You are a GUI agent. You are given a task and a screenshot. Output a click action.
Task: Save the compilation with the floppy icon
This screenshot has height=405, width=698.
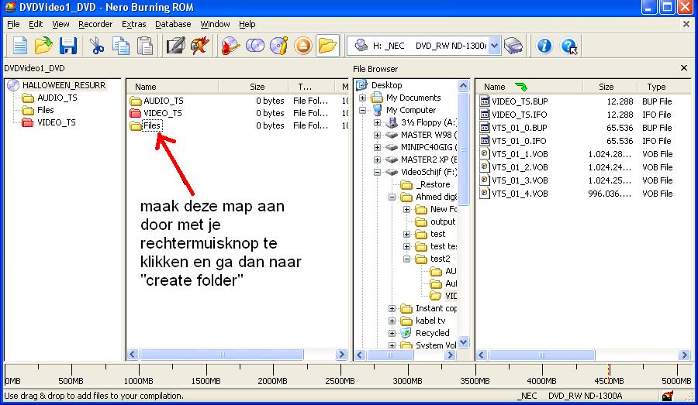[x=68, y=46]
